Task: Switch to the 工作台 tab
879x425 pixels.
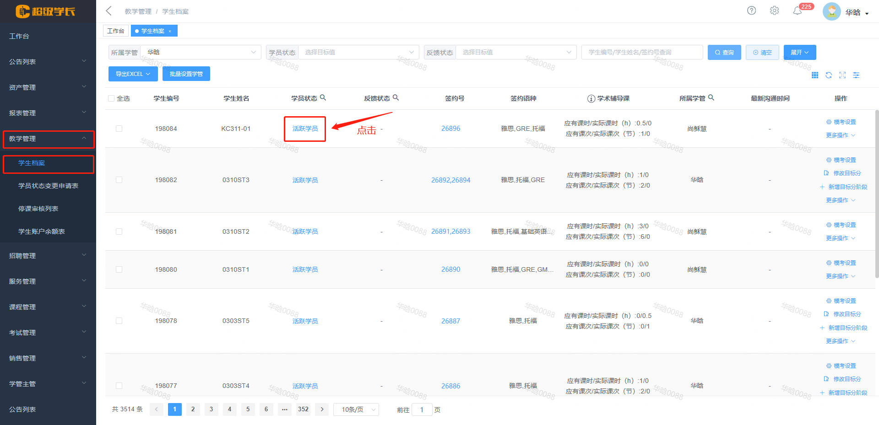Action: coord(115,31)
